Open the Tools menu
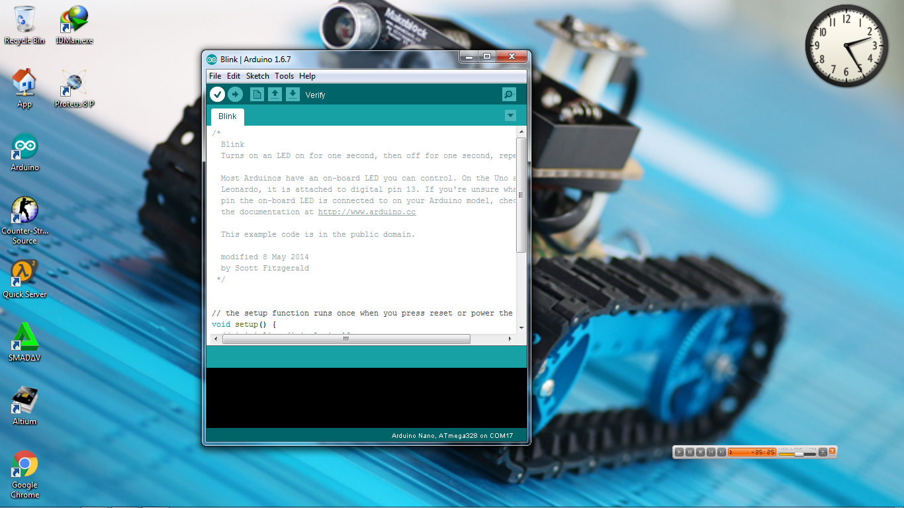This screenshot has height=508, width=904. pos(285,75)
